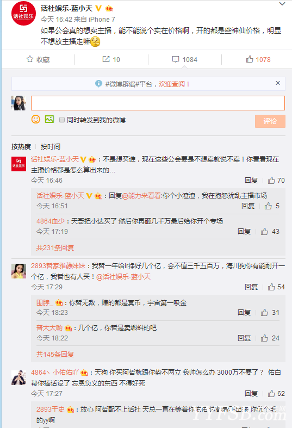Open the first commenter's red 话社娱乐 avatar
Image resolution: width=292 pixels, height=428 pixels.
tap(18, 164)
